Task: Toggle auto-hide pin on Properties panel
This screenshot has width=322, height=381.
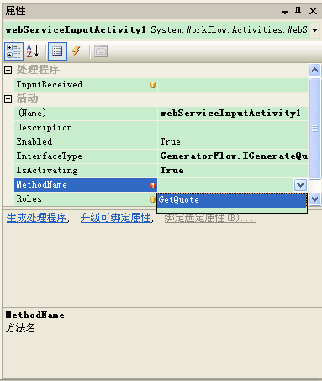Action: pyautogui.click(x=298, y=11)
